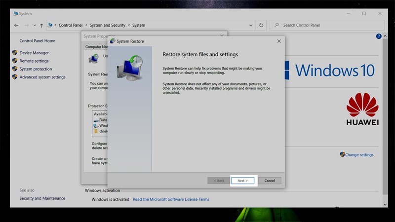Close the System Properties window
Screen dimensions: 395x222
[x=222, y=36]
